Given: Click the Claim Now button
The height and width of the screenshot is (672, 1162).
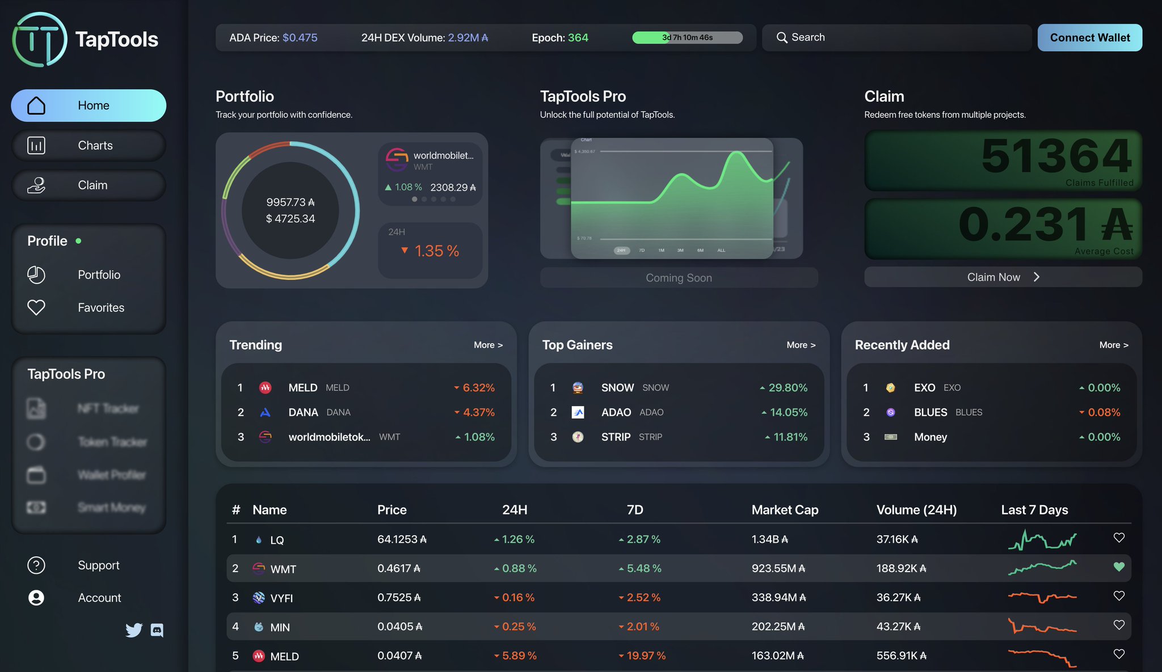Looking at the screenshot, I should (x=1003, y=277).
